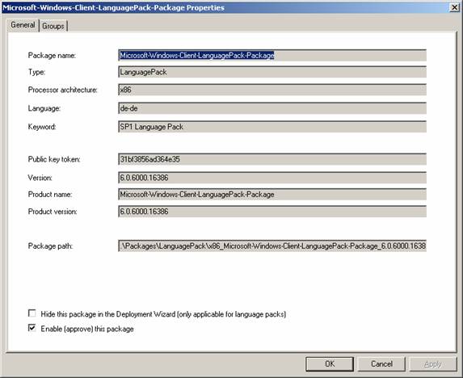
Task: Click the Version field 6.0.6000.16386
Action: (x=272, y=178)
